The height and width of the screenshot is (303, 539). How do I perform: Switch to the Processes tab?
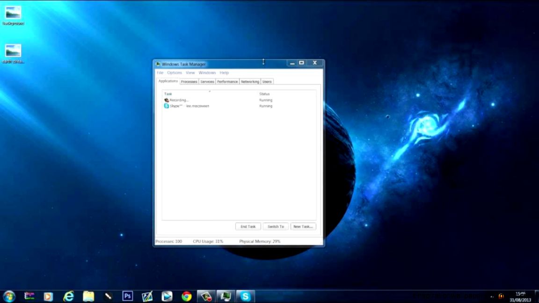point(189,81)
